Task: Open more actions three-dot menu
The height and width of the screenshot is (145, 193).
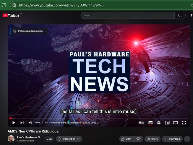Action: 187,139
